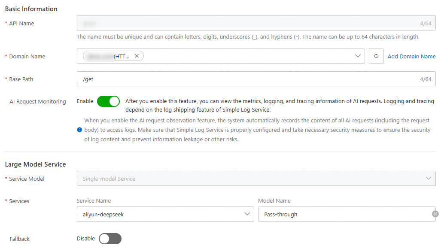
Task: Open the Service Model dropdown
Action: point(256,179)
